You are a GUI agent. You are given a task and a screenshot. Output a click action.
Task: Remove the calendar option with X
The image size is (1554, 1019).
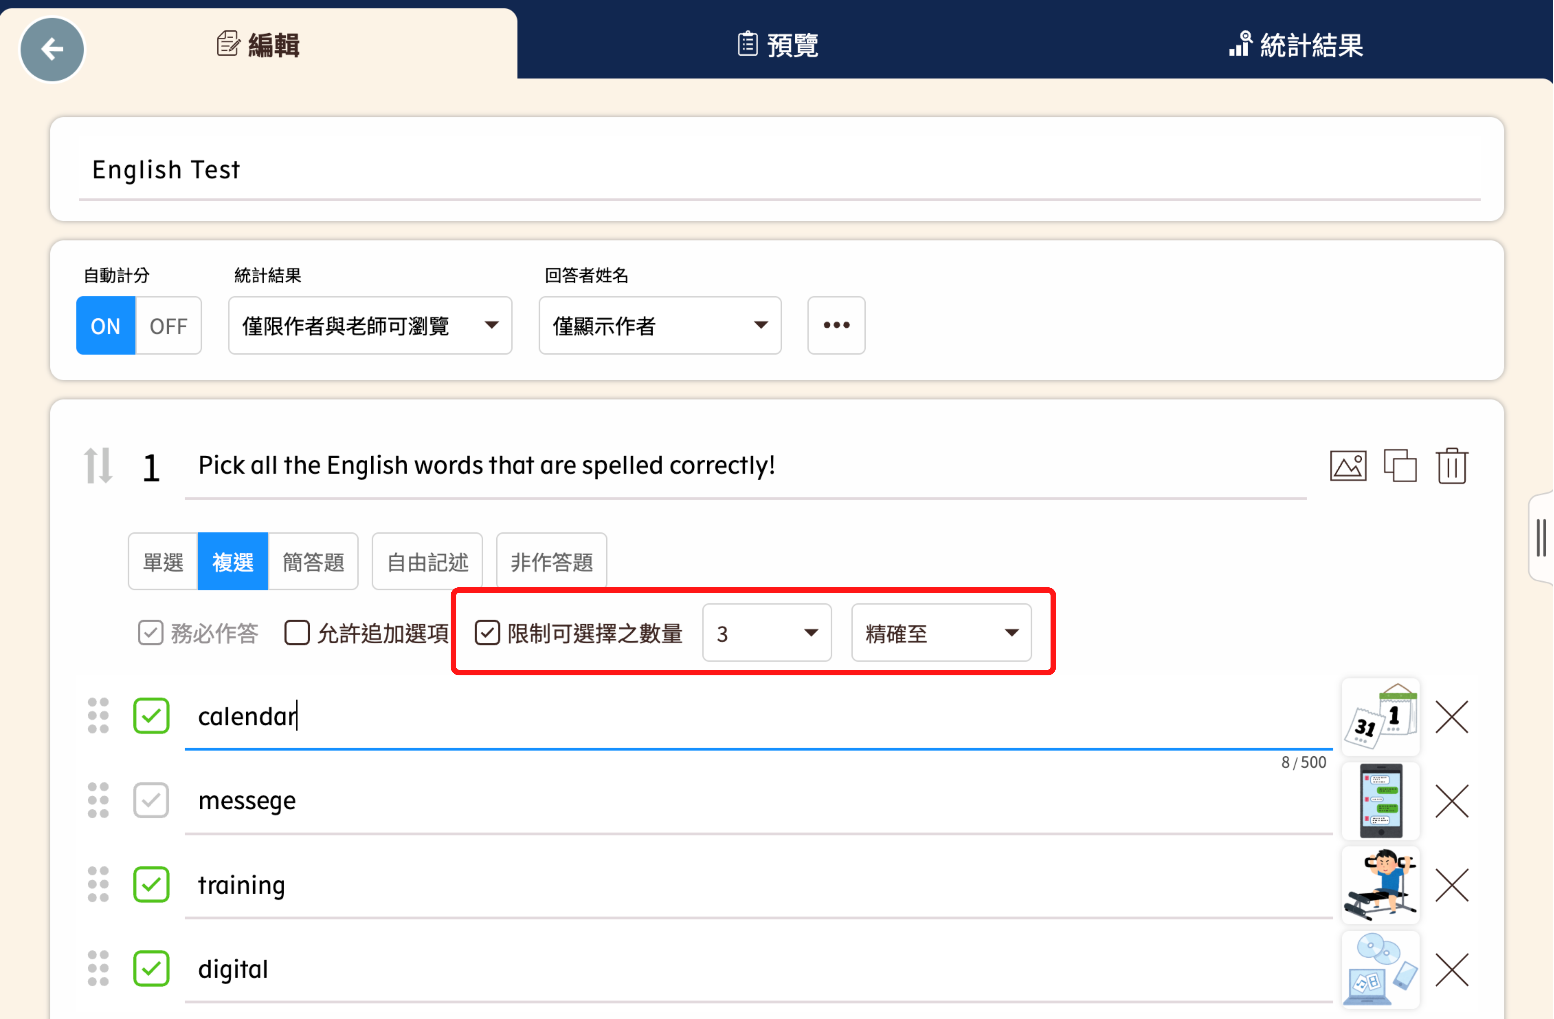1451,717
